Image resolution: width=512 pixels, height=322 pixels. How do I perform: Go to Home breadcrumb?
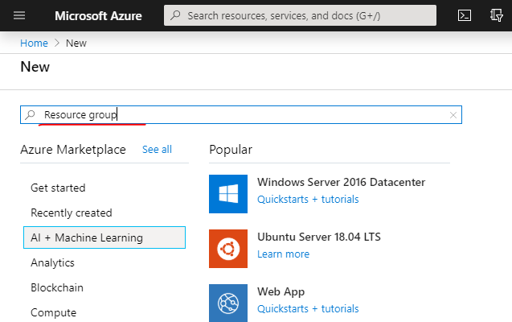34,43
